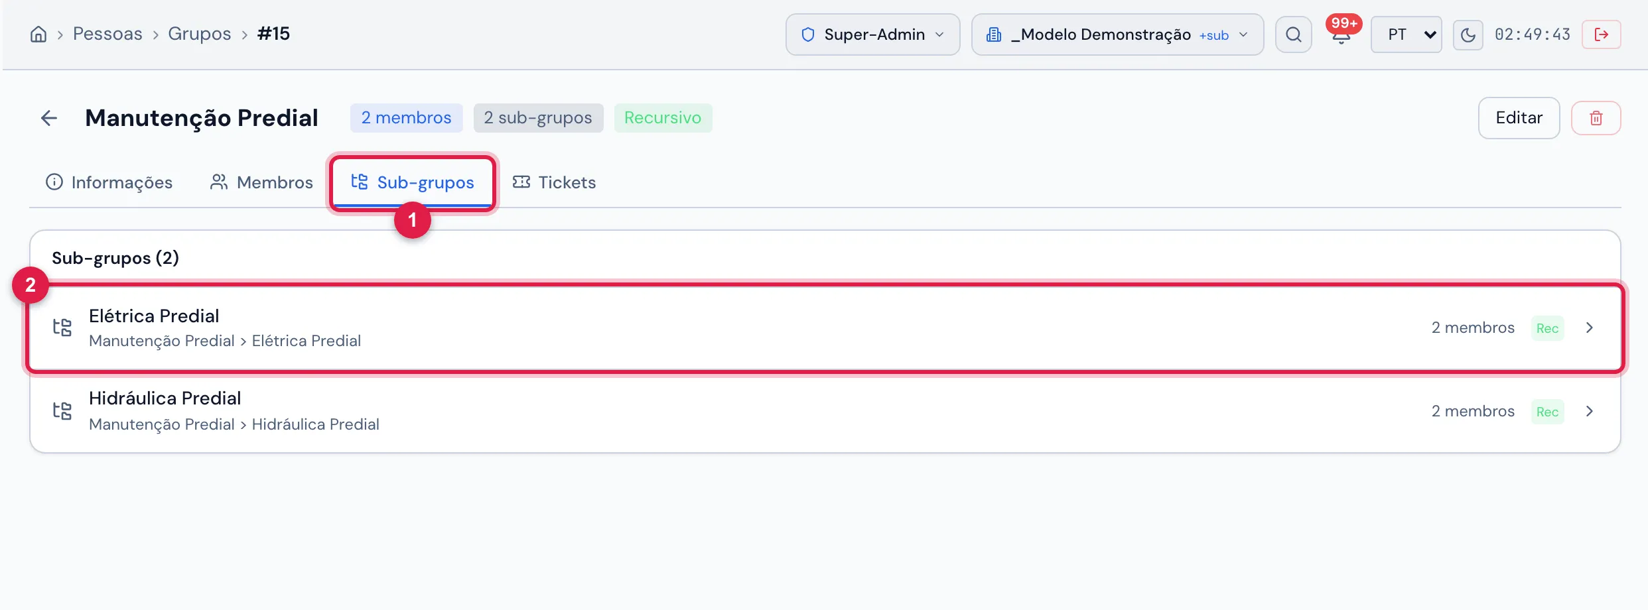
Task: Switch to the Tickets tab
Action: coord(554,182)
